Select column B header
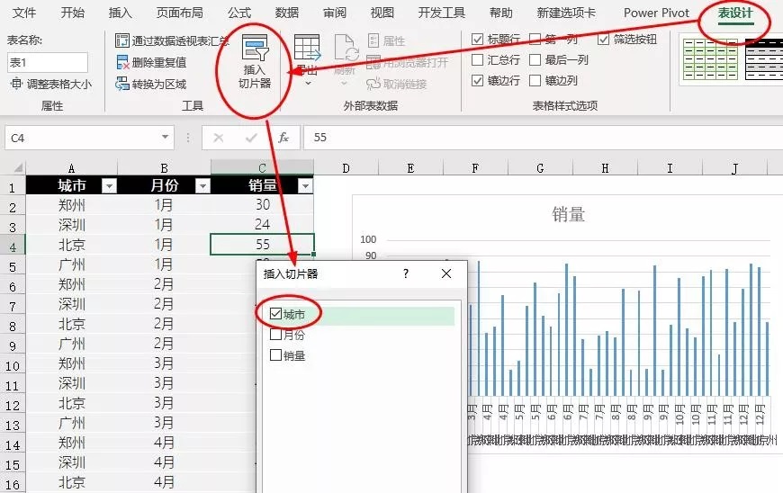This screenshot has height=493, width=783. coord(164,168)
